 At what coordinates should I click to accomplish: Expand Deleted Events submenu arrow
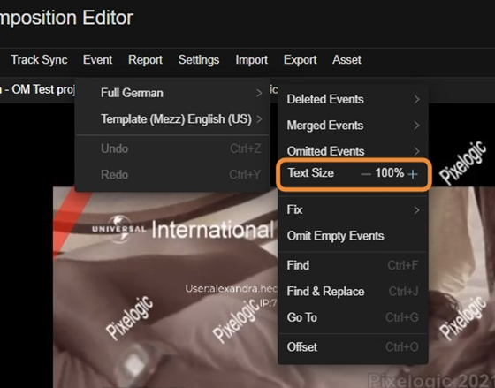416,99
